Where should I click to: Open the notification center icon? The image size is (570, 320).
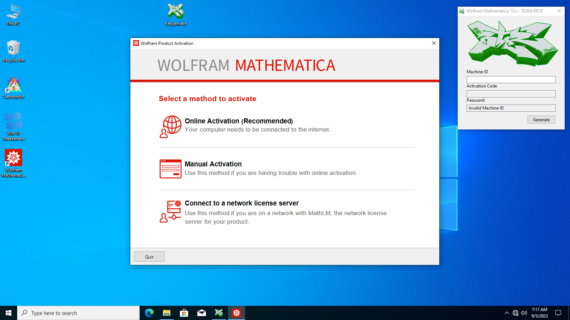coord(558,313)
